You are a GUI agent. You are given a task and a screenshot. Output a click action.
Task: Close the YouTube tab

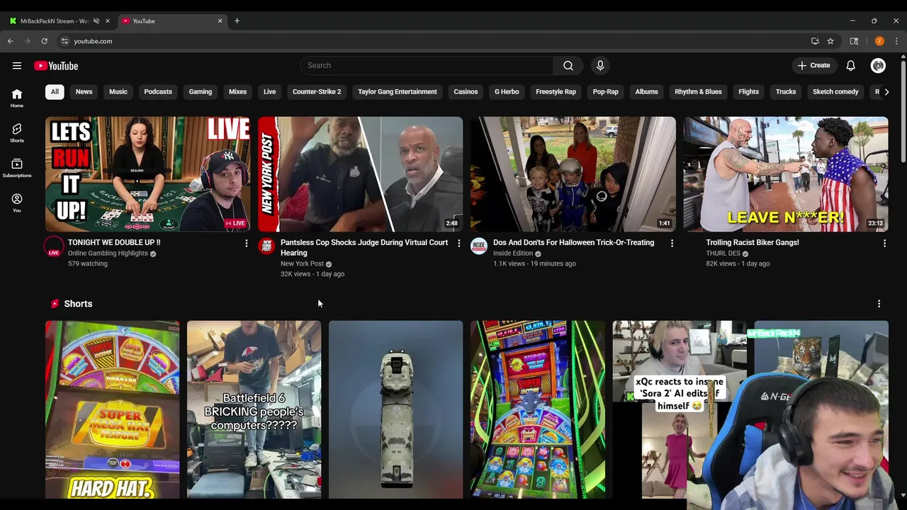[x=220, y=21]
